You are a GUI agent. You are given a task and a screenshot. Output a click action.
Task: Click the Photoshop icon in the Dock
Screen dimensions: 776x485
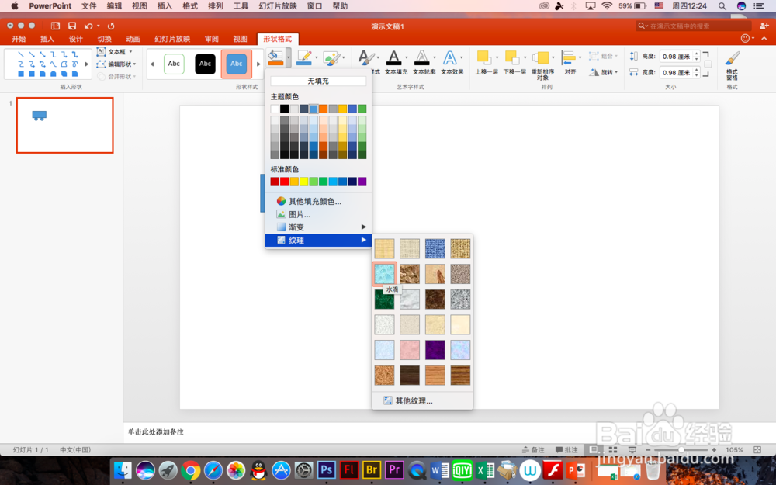click(x=326, y=469)
